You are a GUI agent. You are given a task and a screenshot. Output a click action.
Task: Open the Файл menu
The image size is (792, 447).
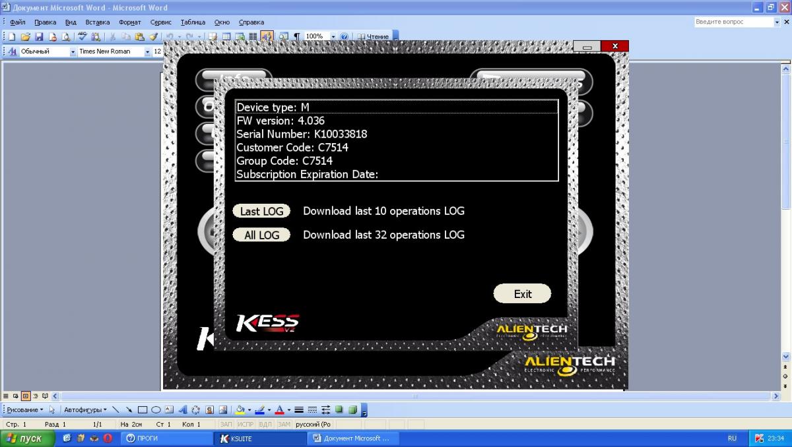[x=17, y=22]
